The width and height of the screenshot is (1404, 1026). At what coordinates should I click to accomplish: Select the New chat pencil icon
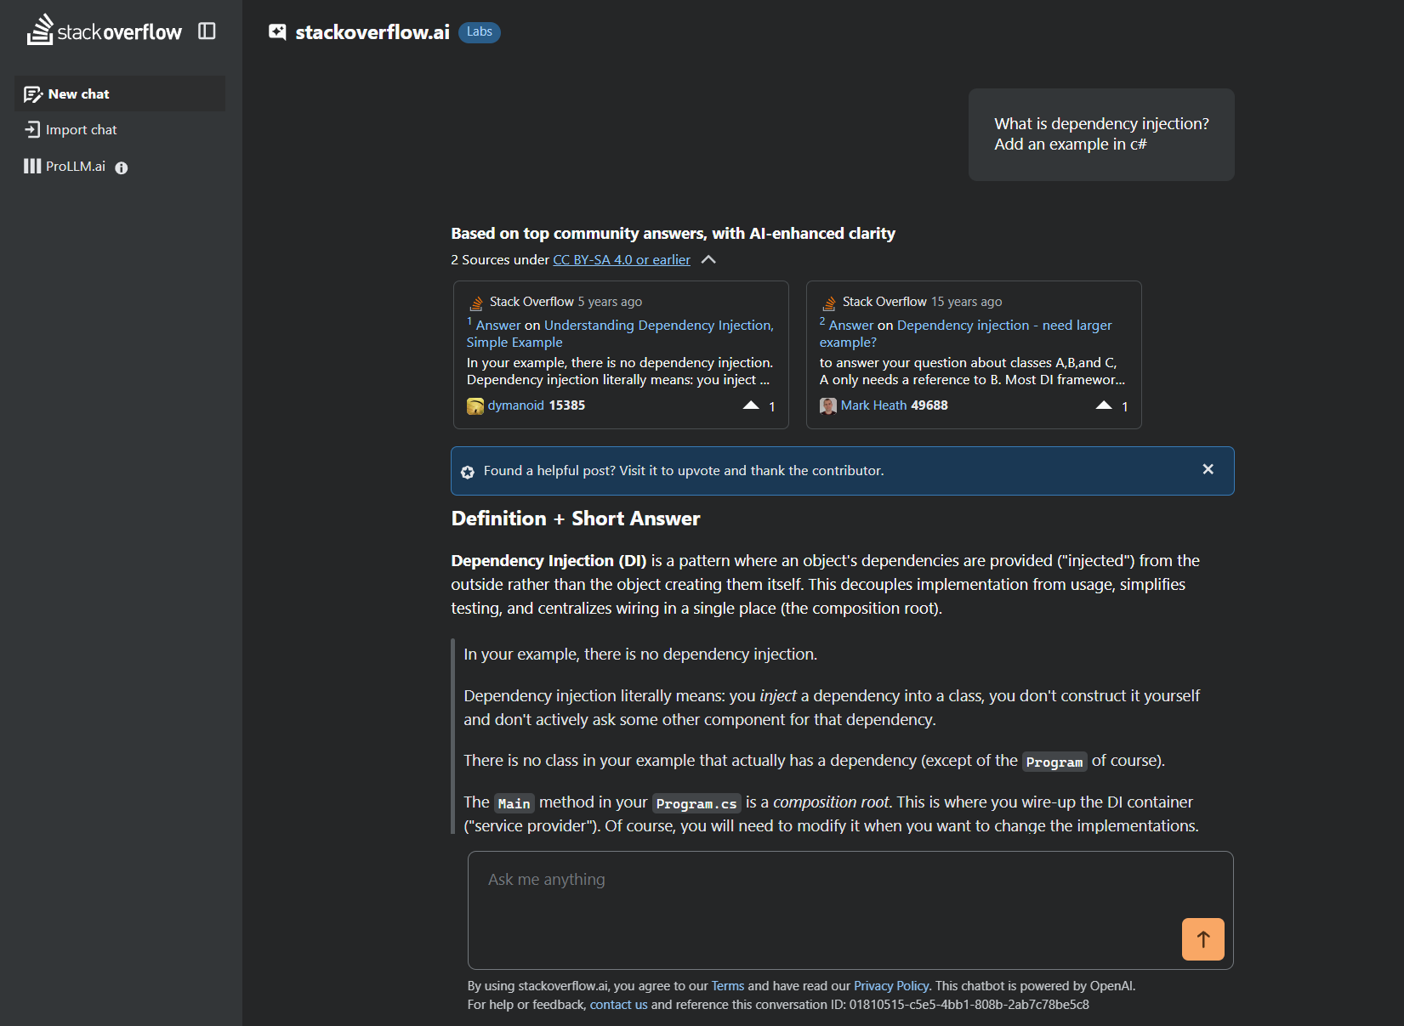click(x=32, y=94)
